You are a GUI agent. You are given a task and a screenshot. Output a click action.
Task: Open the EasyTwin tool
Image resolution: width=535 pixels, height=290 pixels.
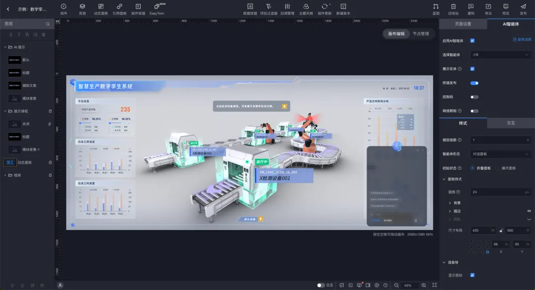(157, 8)
